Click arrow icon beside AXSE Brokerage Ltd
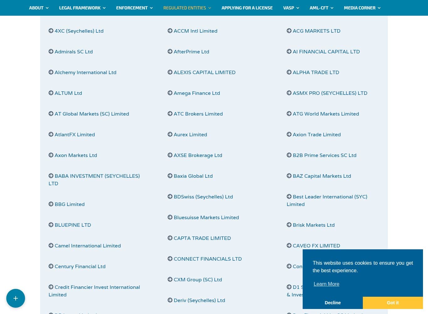Viewport: 428px width, 314px height. [x=170, y=155]
